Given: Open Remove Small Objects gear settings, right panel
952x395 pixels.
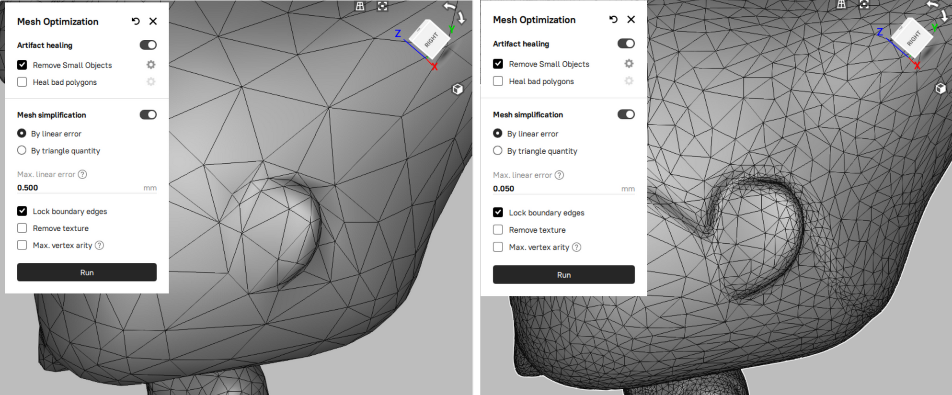Looking at the screenshot, I should click(x=629, y=64).
